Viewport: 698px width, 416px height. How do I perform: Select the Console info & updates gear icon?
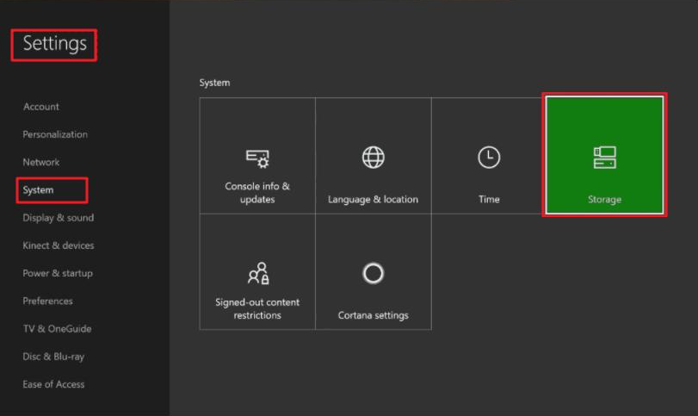pos(257,158)
